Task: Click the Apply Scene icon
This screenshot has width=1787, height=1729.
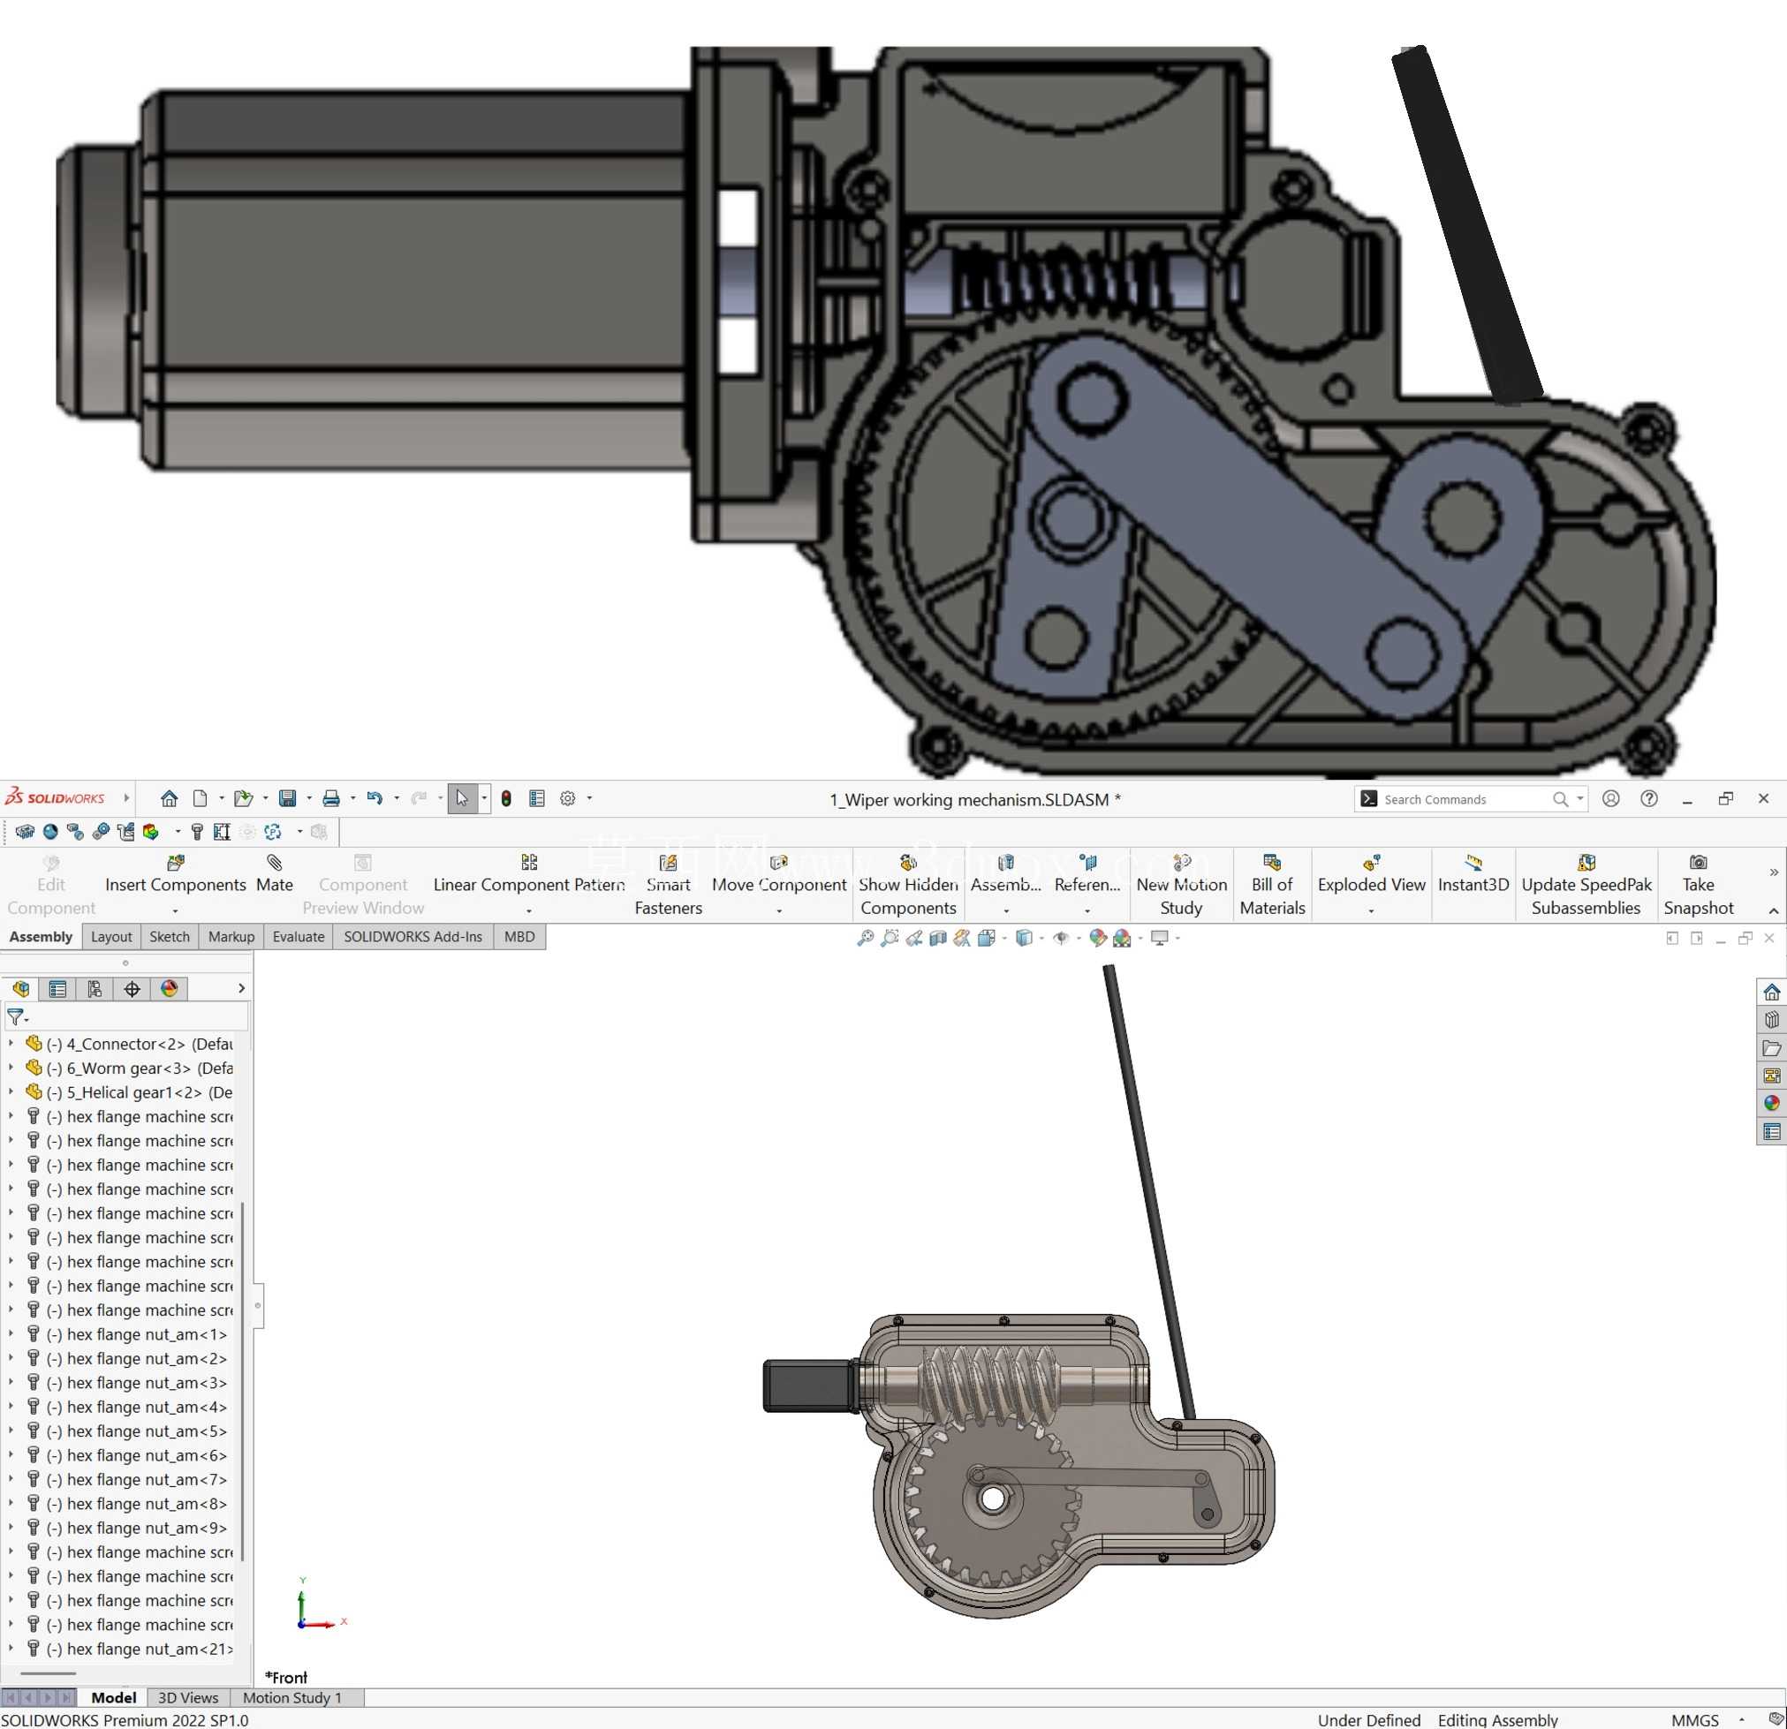Action: pos(1123,938)
